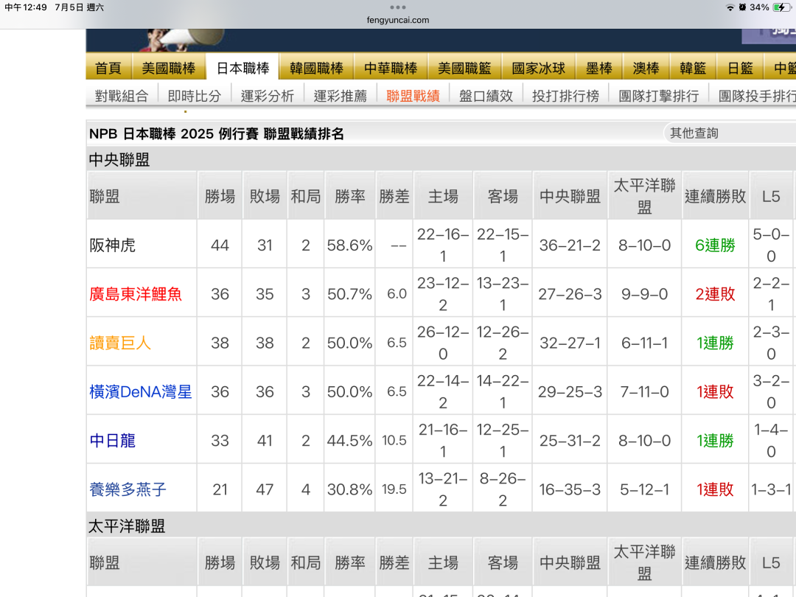Screen dimensions: 796x597
Task: Switch to 日籃 tab
Action: click(740, 68)
